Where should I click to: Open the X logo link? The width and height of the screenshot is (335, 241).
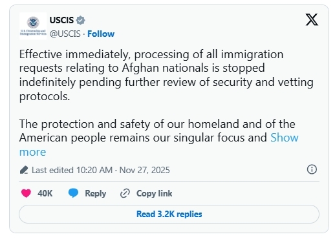click(312, 19)
